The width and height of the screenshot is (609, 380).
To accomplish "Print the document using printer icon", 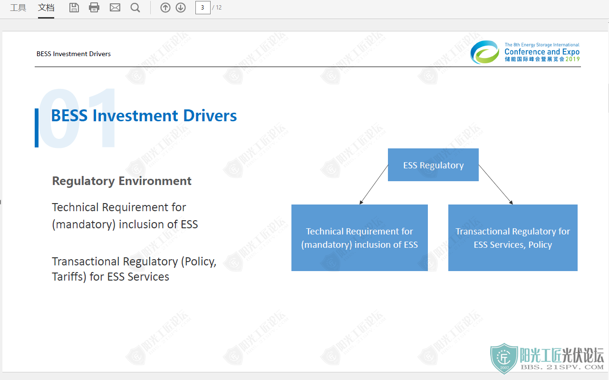I will click(x=94, y=8).
